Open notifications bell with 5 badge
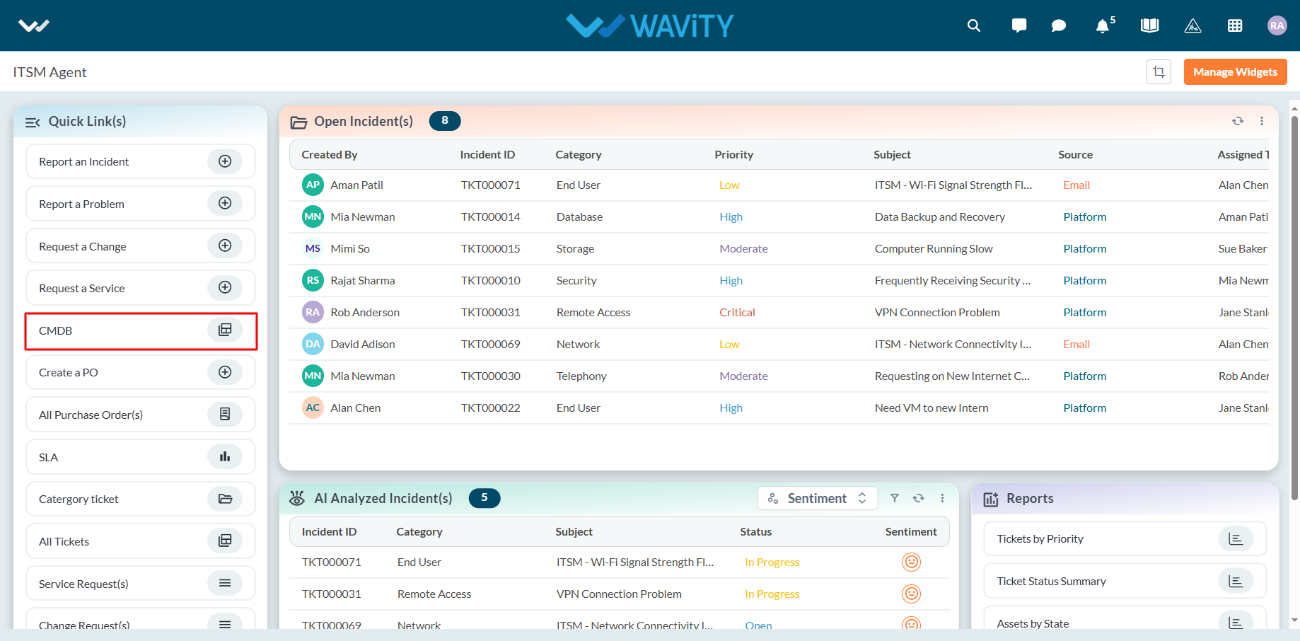Viewport: 1300px width, 641px height. click(x=1105, y=25)
